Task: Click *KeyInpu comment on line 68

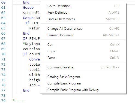Action: pyautogui.click(x=31, y=44)
